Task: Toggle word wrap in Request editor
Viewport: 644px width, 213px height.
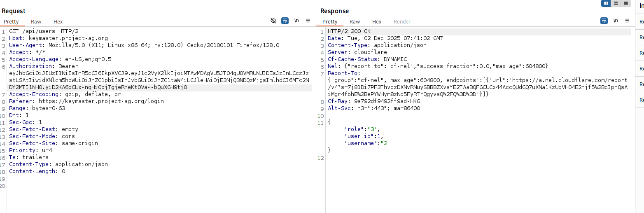Action: tap(285, 21)
